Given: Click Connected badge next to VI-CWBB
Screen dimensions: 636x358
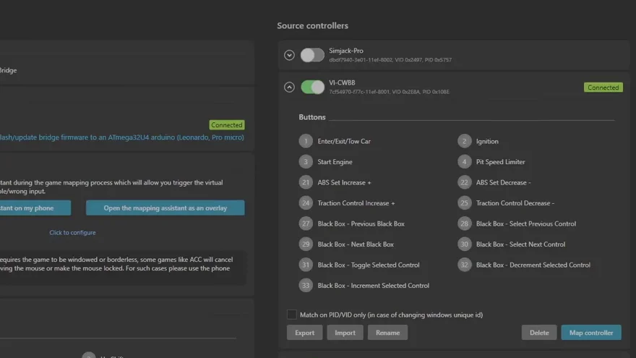Looking at the screenshot, I should click(603, 88).
